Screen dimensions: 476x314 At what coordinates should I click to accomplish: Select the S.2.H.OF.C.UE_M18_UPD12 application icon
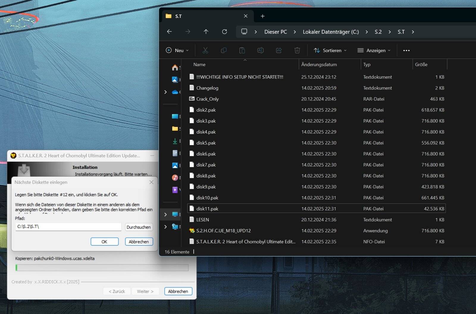coord(192,230)
